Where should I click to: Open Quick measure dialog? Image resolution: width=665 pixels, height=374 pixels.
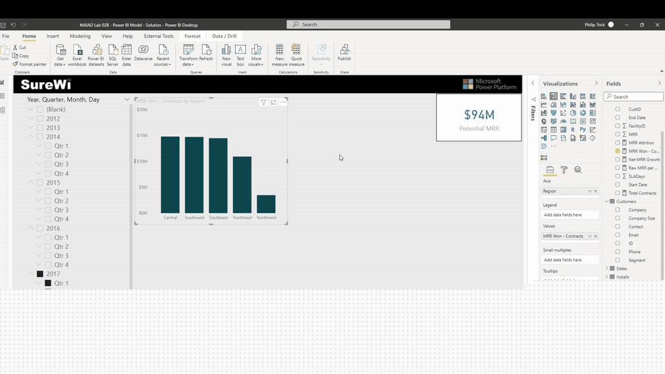point(296,55)
